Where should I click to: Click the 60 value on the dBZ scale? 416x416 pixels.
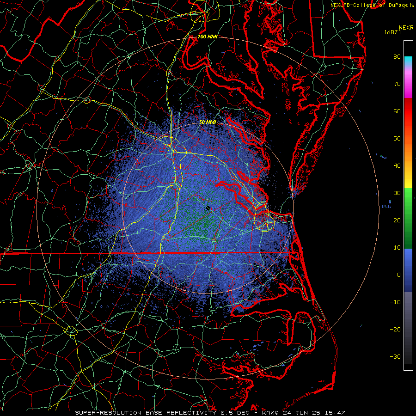coord(397,111)
